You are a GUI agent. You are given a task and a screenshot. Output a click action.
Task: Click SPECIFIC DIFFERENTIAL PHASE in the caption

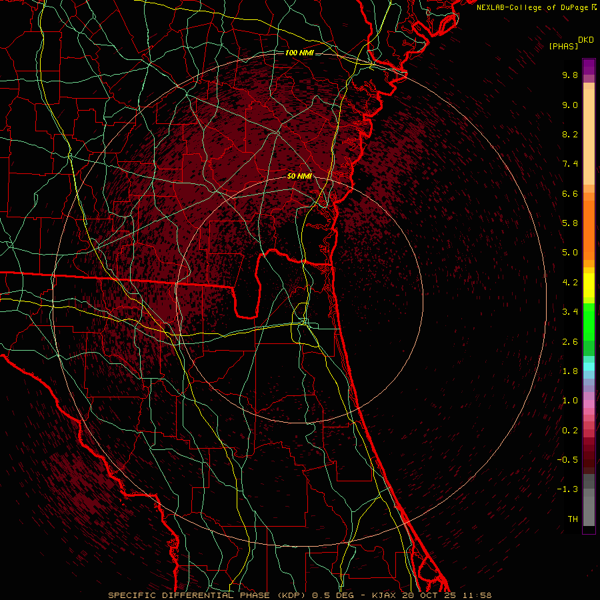pos(189,595)
